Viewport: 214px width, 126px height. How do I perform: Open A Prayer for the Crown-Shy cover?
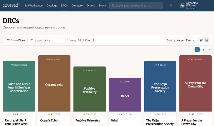(x=195, y=83)
